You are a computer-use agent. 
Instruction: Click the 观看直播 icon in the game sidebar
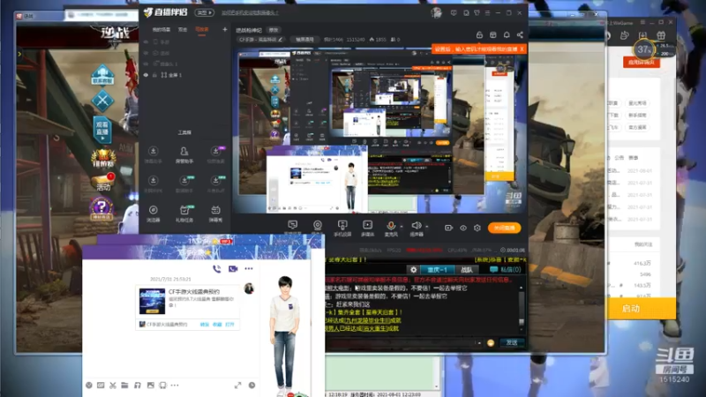point(102,129)
